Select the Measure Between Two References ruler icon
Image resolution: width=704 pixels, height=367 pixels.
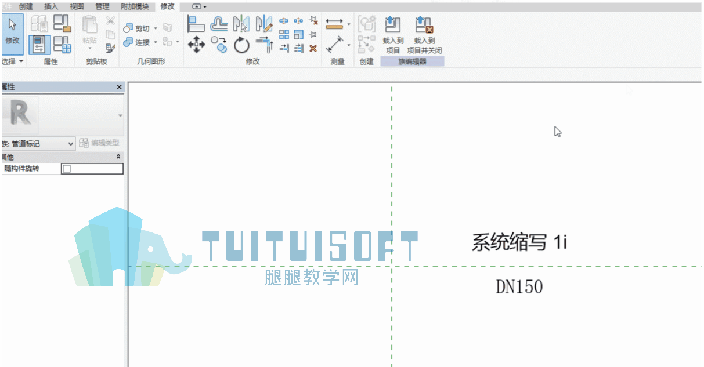(334, 24)
